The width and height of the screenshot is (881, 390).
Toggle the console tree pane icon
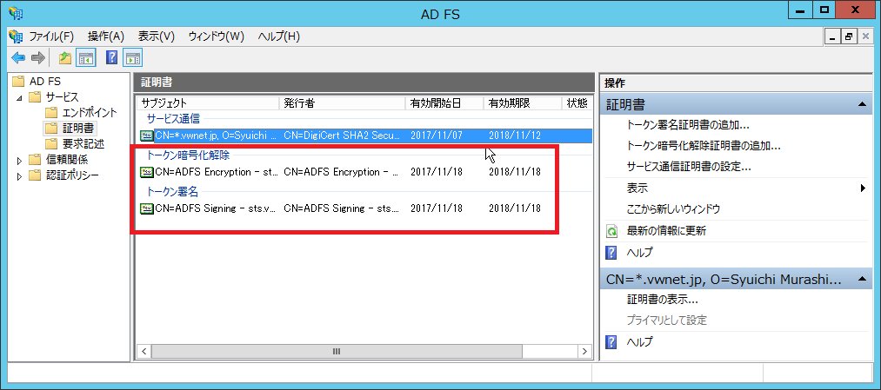85,57
